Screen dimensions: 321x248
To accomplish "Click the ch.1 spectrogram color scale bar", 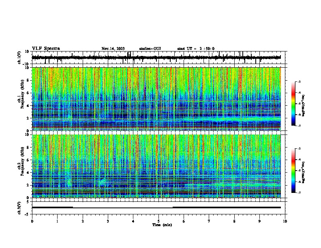I will click(293, 104).
